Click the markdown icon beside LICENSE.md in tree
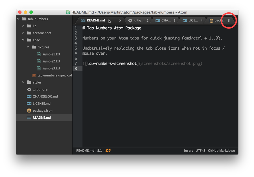 29,103
